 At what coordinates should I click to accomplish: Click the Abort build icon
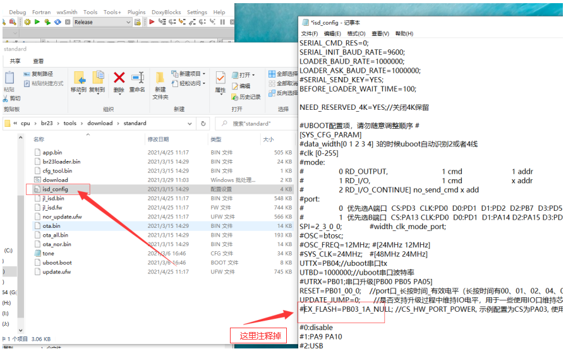pos(68,22)
